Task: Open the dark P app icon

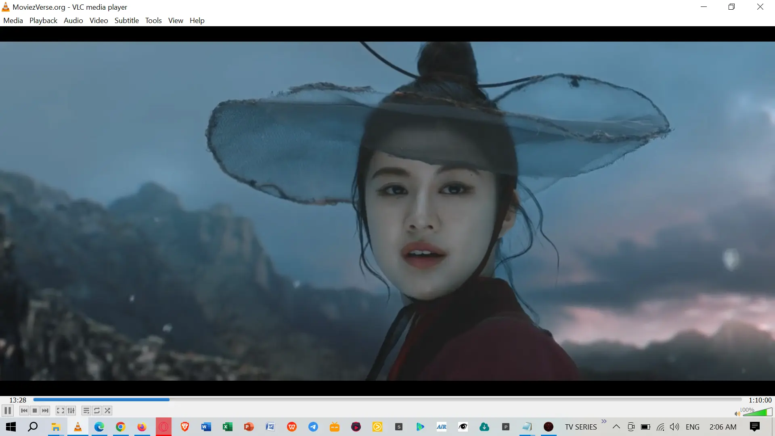Action: click(506, 427)
